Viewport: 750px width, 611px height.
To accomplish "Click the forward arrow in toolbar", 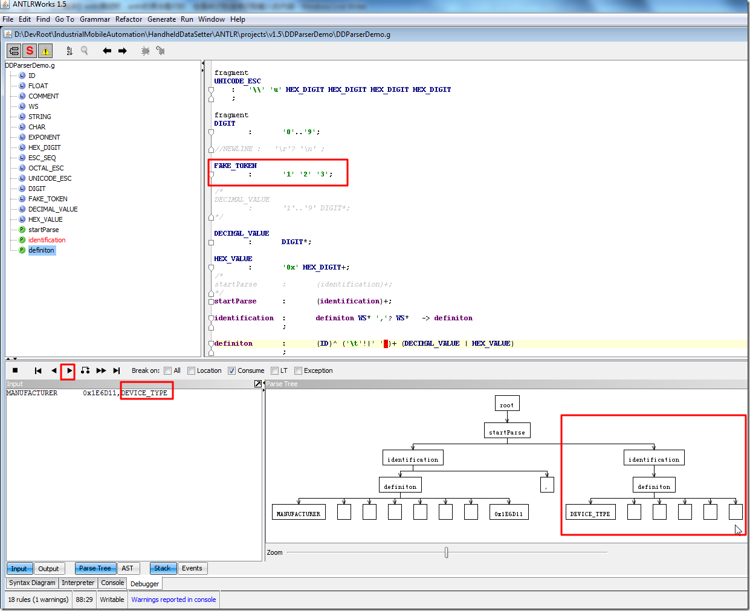I will (123, 51).
